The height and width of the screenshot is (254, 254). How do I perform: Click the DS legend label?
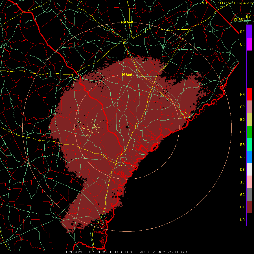click(242, 170)
